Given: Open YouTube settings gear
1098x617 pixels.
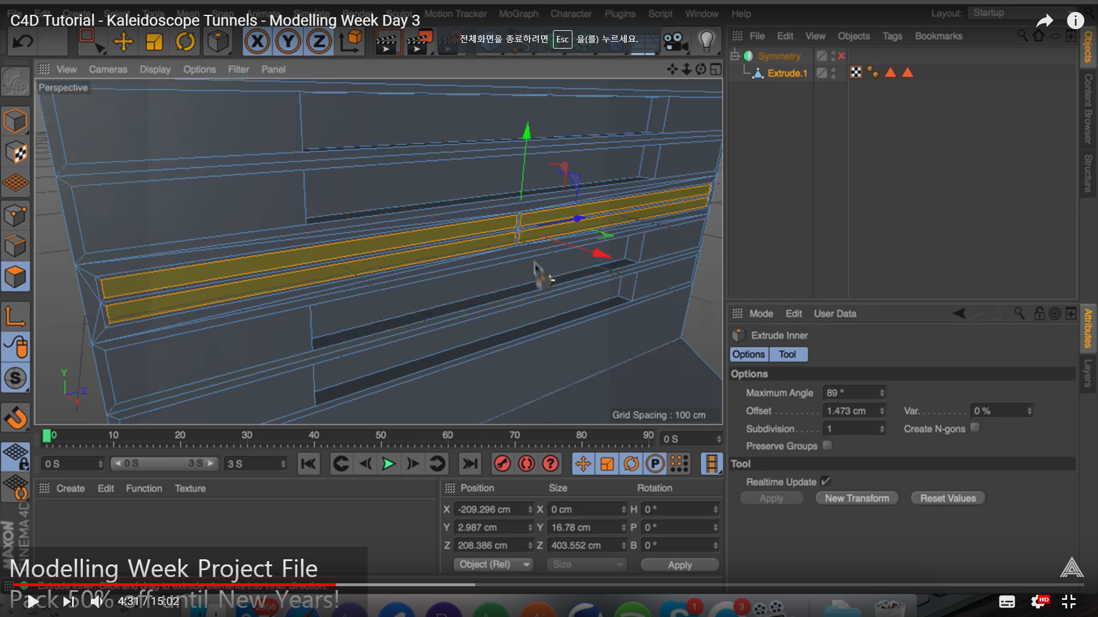Looking at the screenshot, I should pyautogui.click(x=1038, y=601).
